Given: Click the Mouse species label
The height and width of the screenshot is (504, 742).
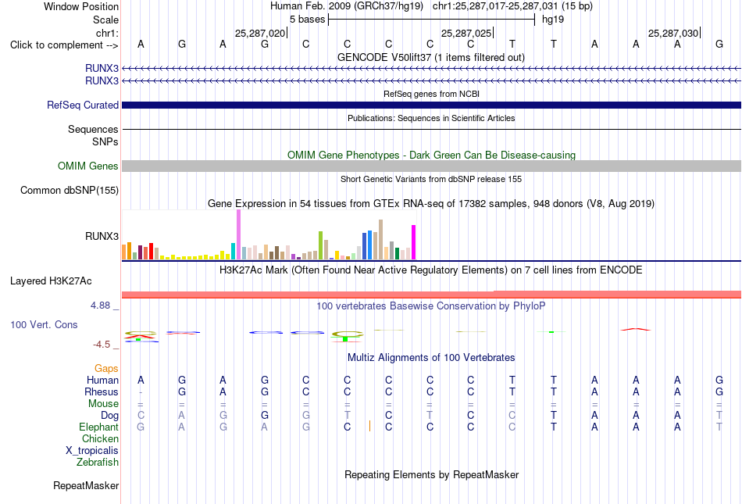Looking at the screenshot, I should tap(103, 404).
